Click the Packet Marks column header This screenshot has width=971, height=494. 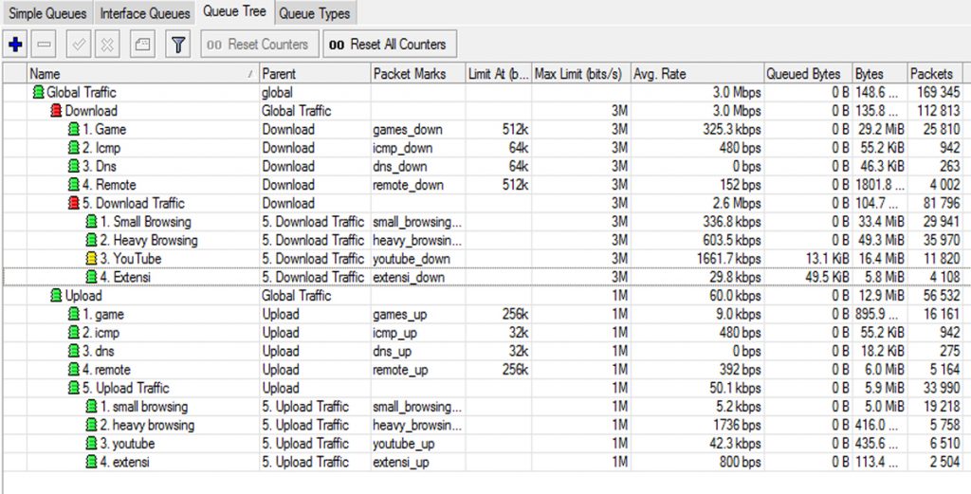point(418,74)
